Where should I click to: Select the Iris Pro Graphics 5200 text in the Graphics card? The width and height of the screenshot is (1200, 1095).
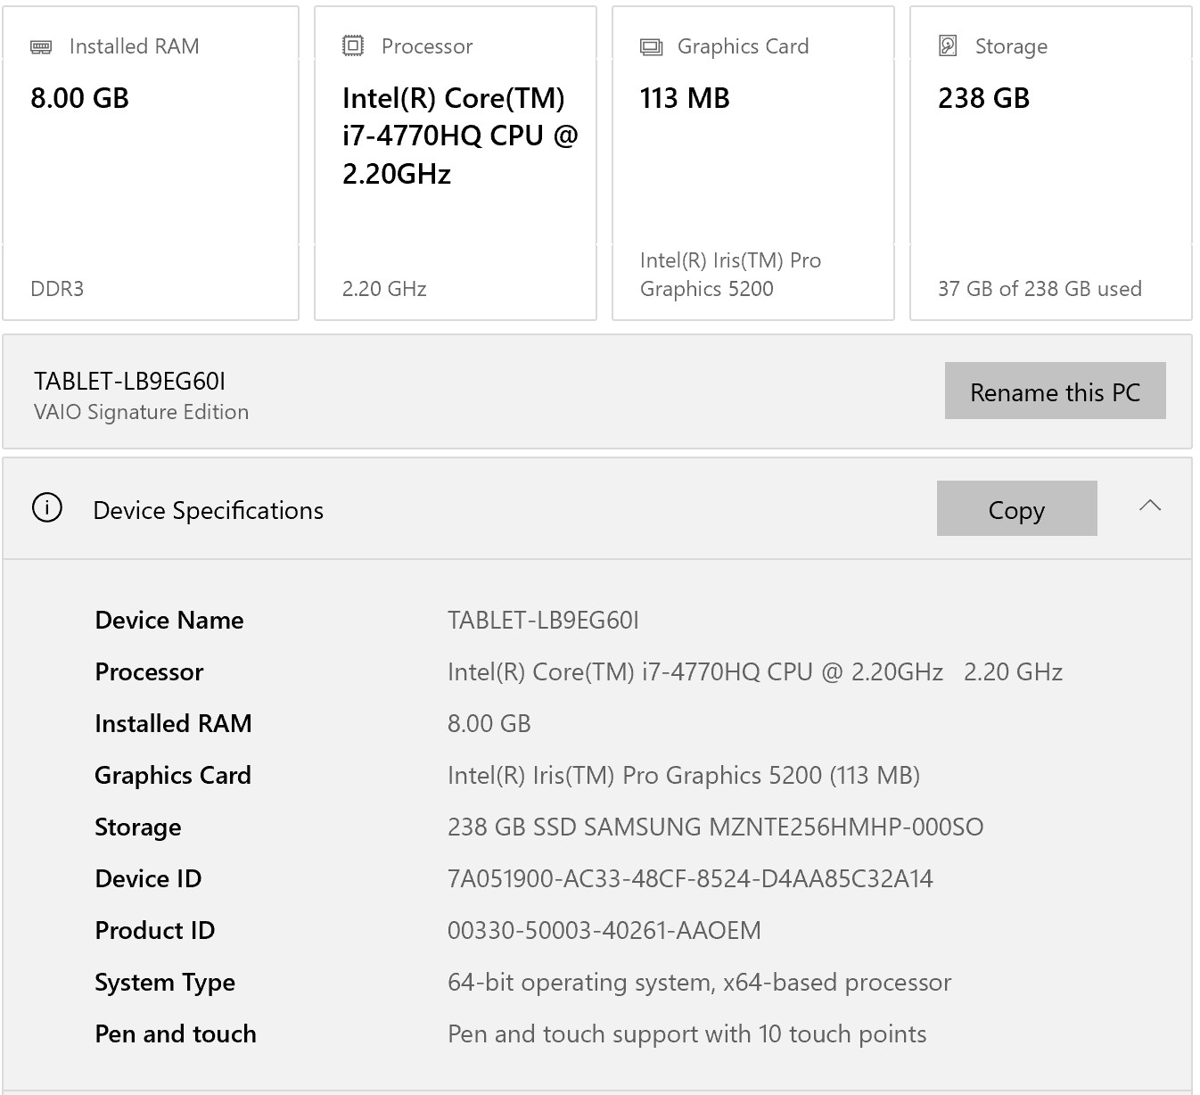730,275
